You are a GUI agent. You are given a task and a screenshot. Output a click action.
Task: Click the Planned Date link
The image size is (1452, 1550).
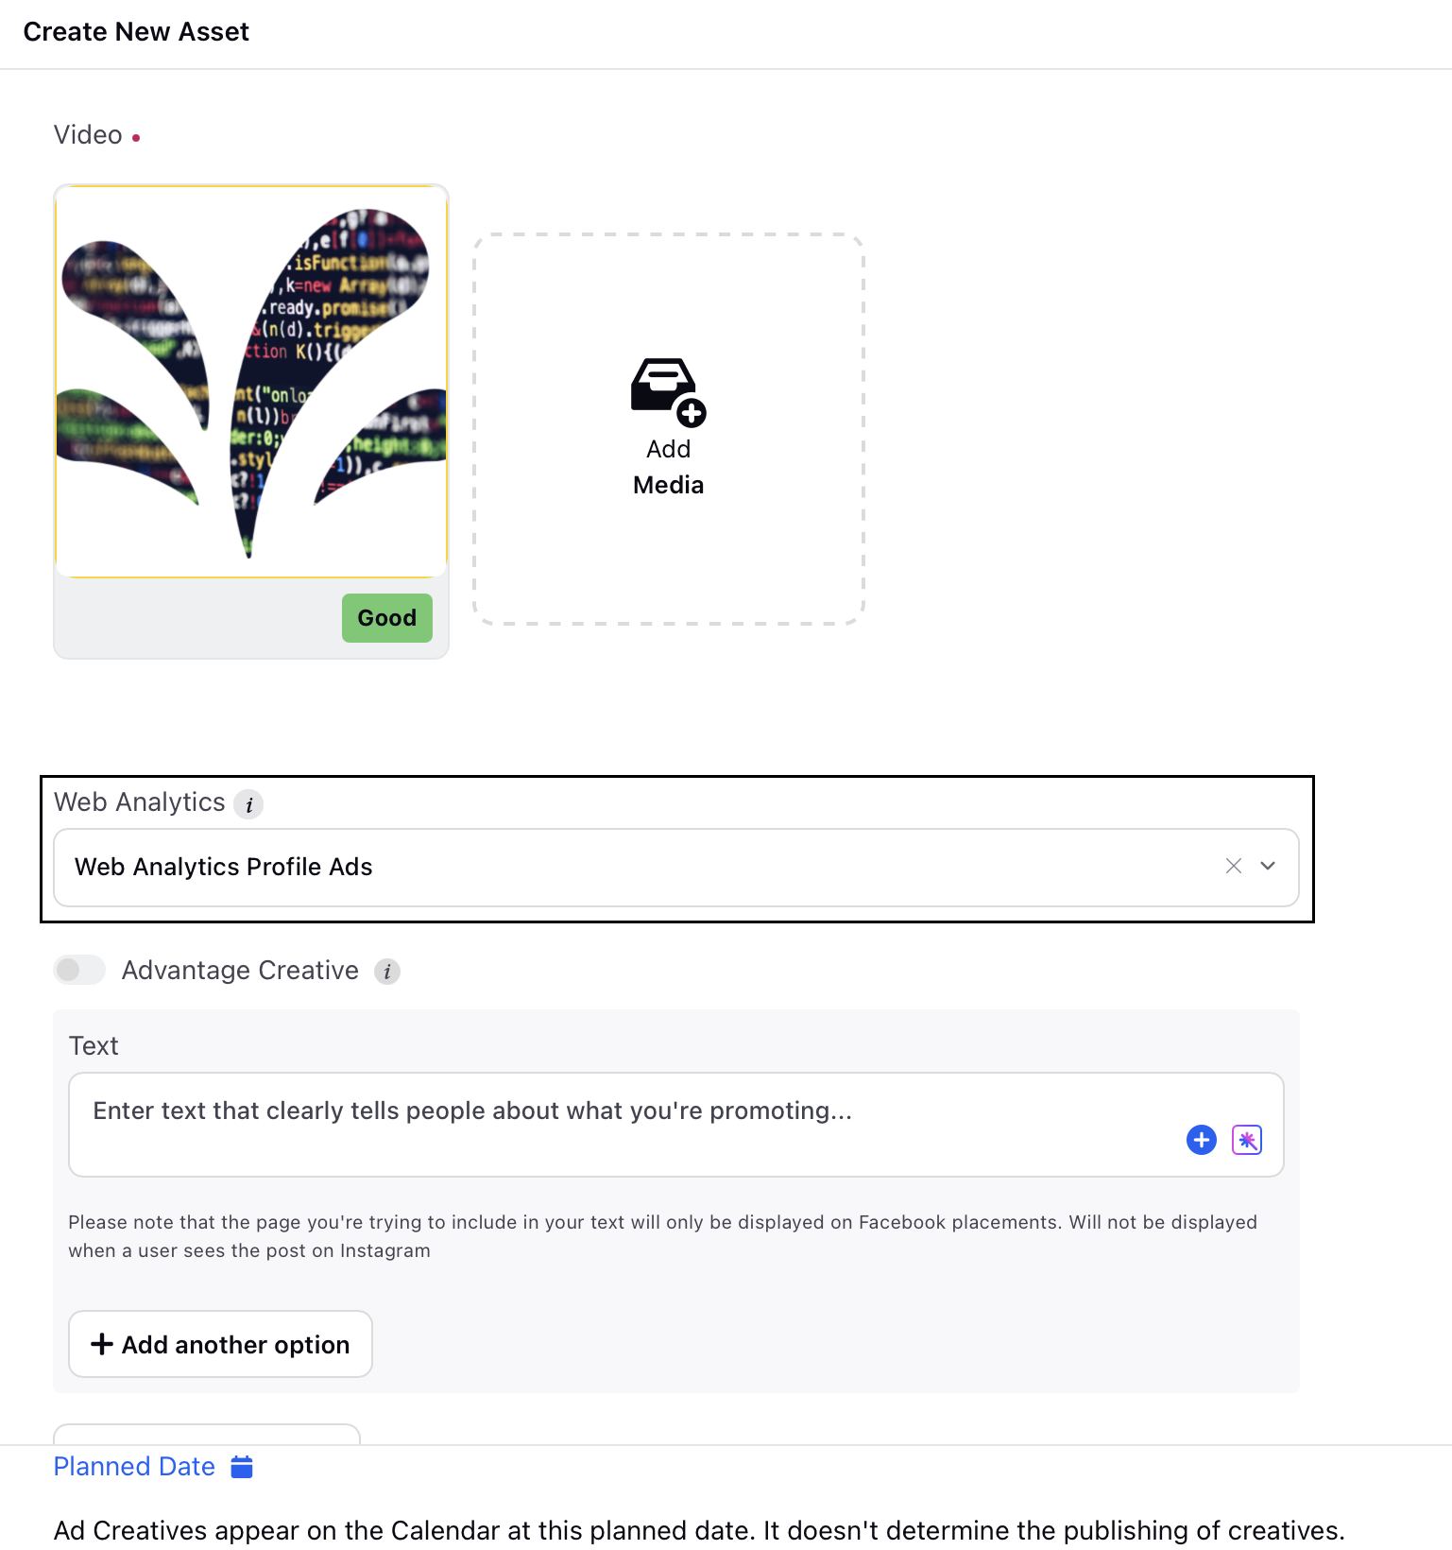134,1467
